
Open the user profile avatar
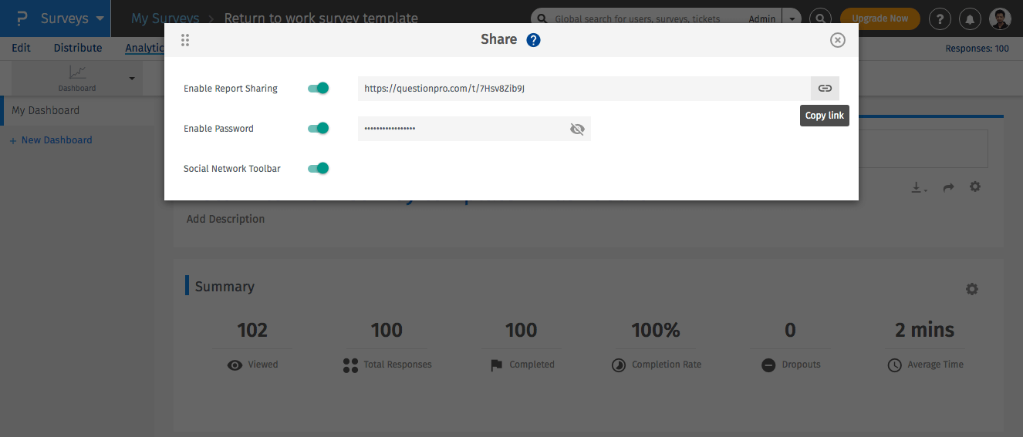tap(1000, 18)
